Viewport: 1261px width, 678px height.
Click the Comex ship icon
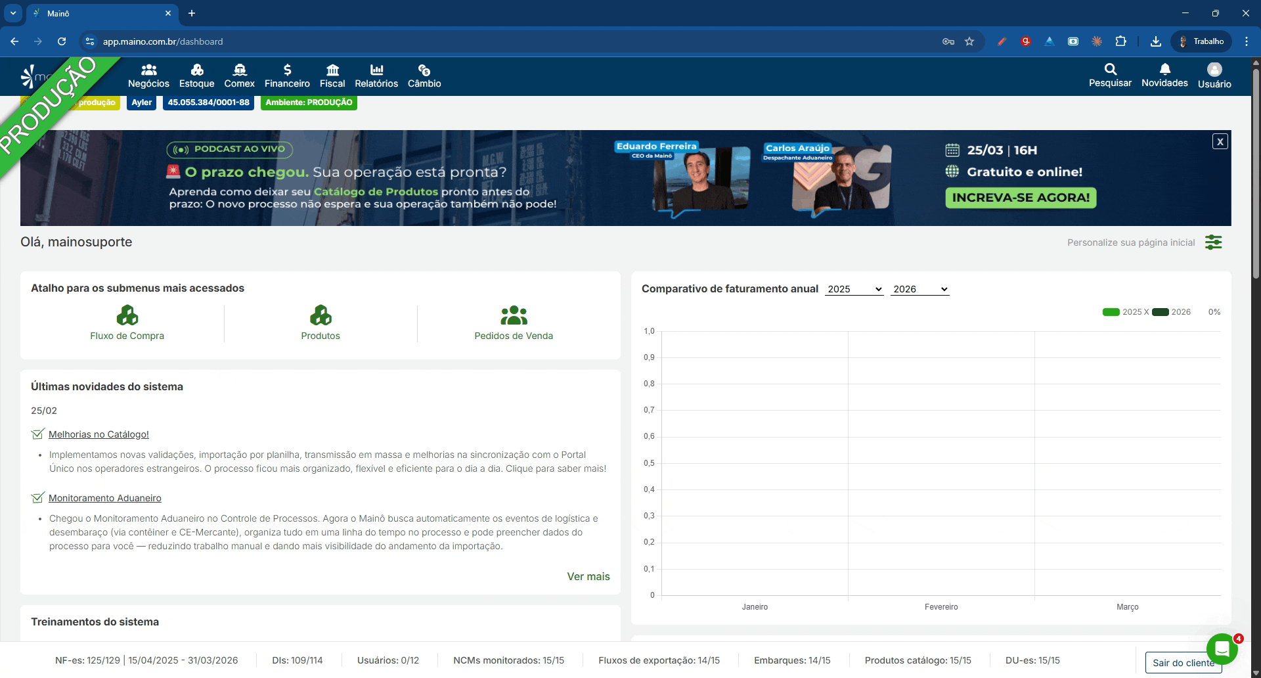tap(240, 70)
